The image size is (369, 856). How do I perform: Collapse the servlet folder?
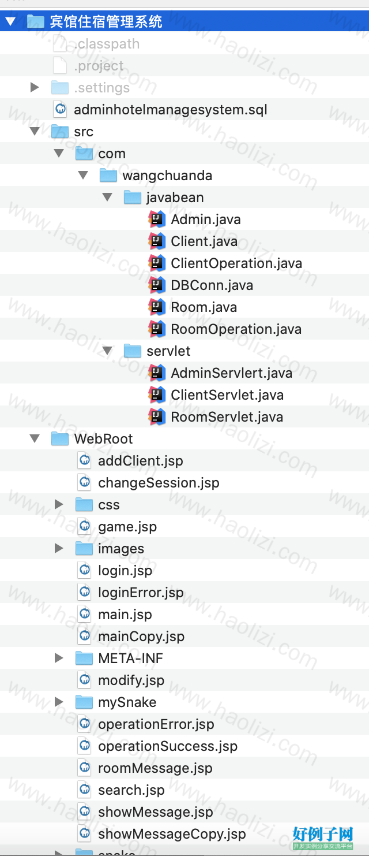point(107,351)
